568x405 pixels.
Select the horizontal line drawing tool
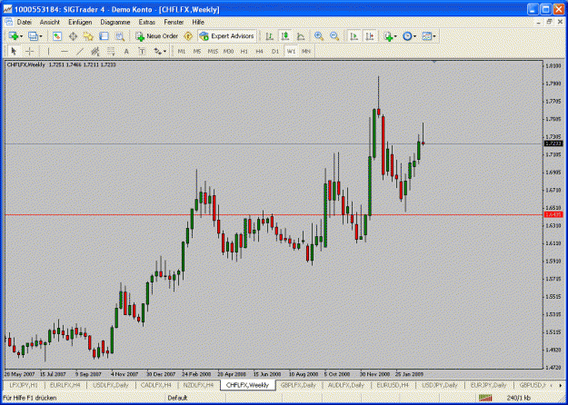65,52
